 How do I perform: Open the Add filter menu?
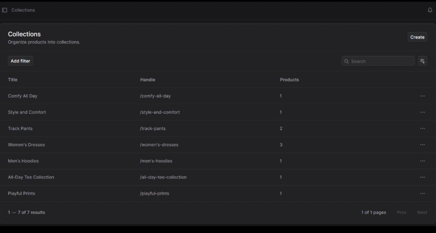(x=20, y=61)
